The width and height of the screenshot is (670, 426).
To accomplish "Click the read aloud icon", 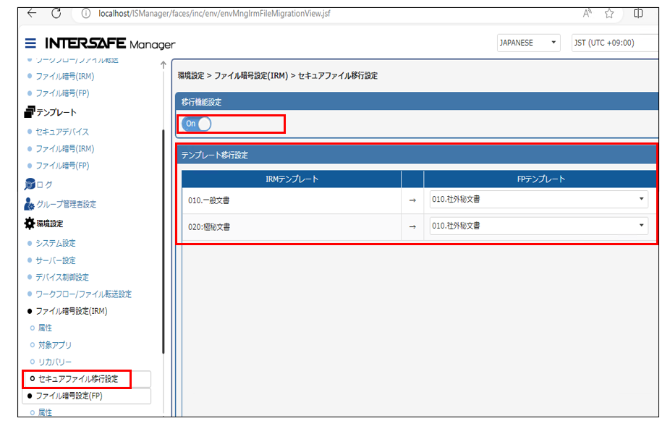I will click(x=587, y=13).
